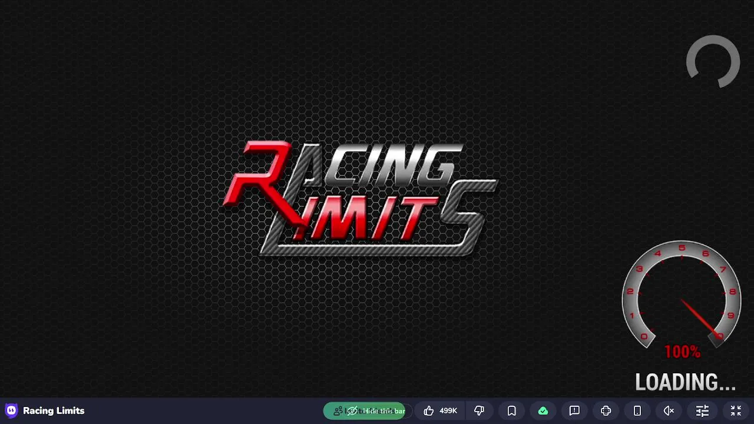The width and height of the screenshot is (754, 424).
Task: Click the LOADING... text
Action: (x=686, y=383)
